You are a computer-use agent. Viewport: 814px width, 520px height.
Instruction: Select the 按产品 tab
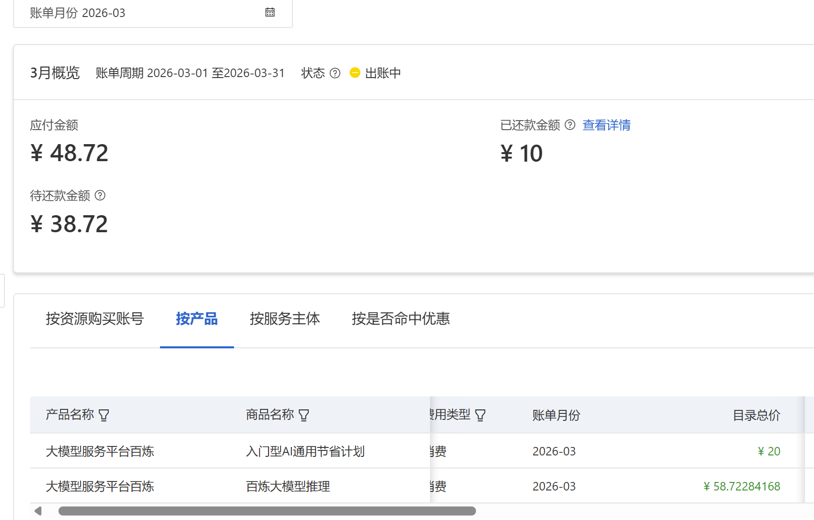coord(196,319)
